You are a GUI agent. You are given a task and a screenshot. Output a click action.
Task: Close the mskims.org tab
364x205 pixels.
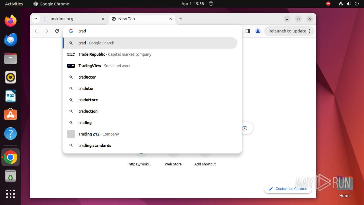tap(103, 19)
